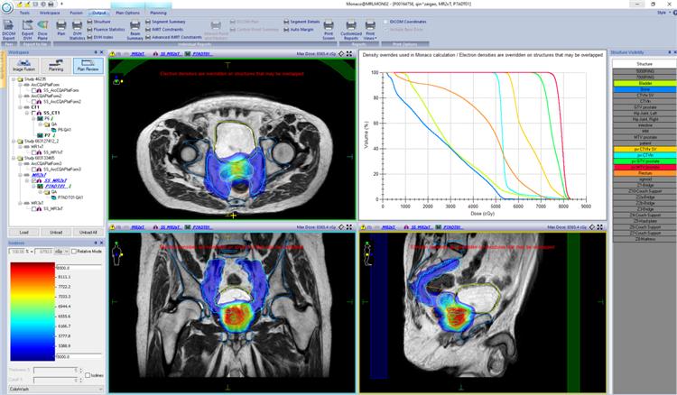This screenshot has height=395, width=677.
Task: Check the SS_ArcCQAPlatForm checkbox
Action: [x=35, y=90]
